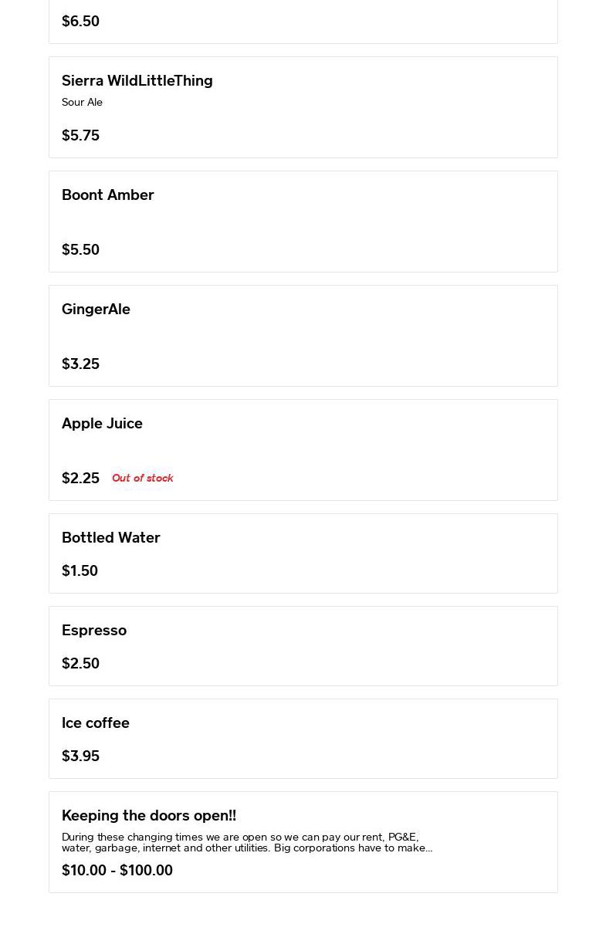Select the Boont Amber item title
606x934 pixels.
coord(108,195)
